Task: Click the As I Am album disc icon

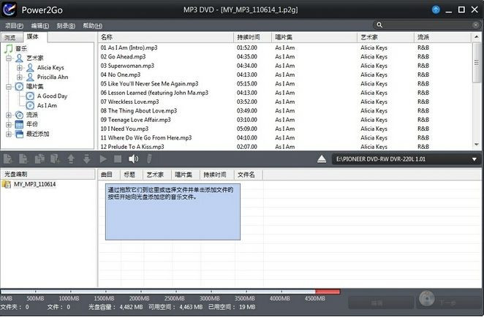Action: 30,105
